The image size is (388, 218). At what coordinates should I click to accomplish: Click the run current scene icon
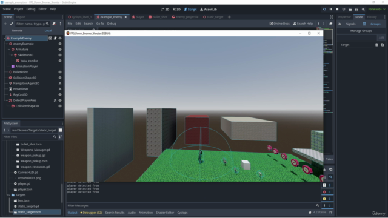pyautogui.click(x=350, y=10)
